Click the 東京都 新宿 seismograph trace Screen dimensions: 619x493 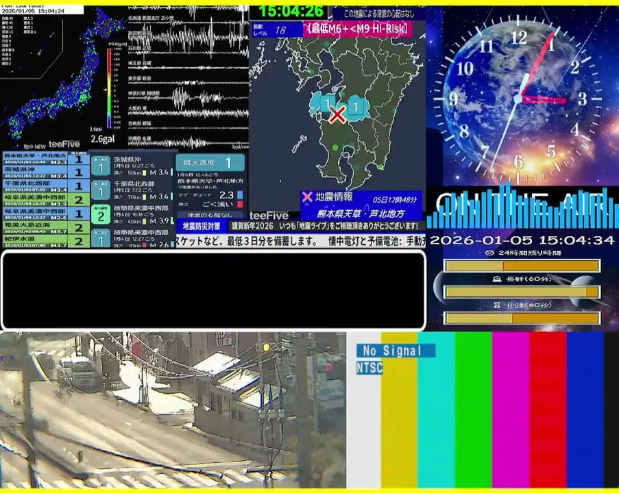[188, 81]
